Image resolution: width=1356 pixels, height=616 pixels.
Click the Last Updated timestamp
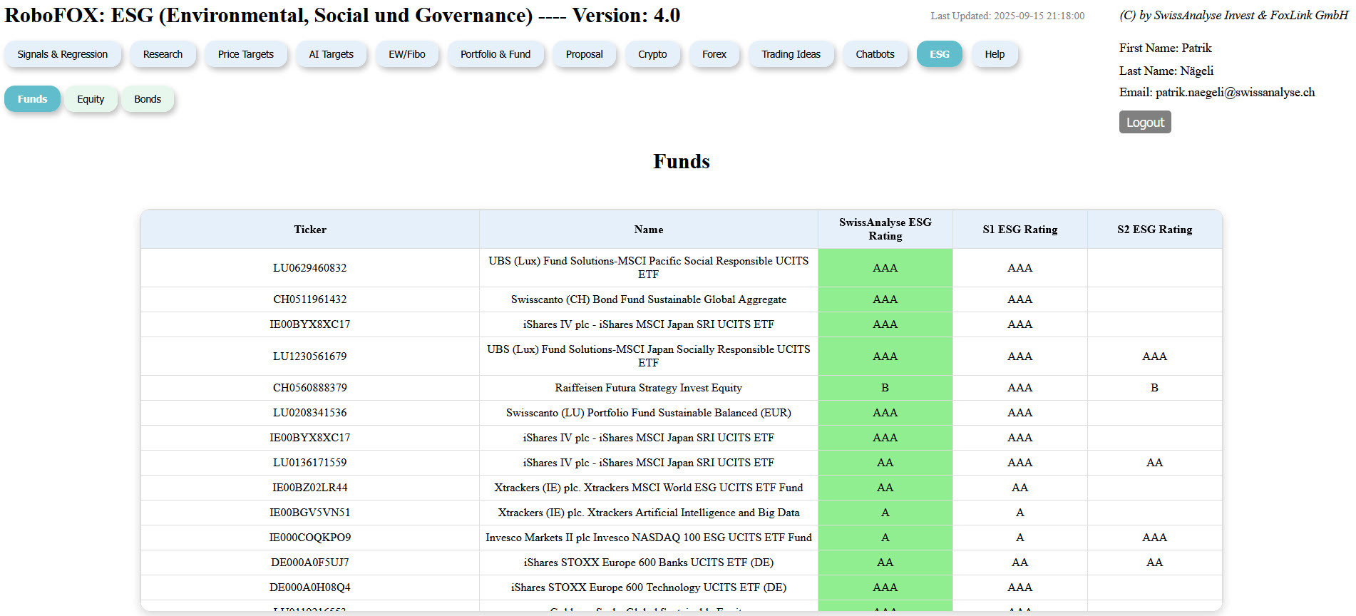point(1007,16)
